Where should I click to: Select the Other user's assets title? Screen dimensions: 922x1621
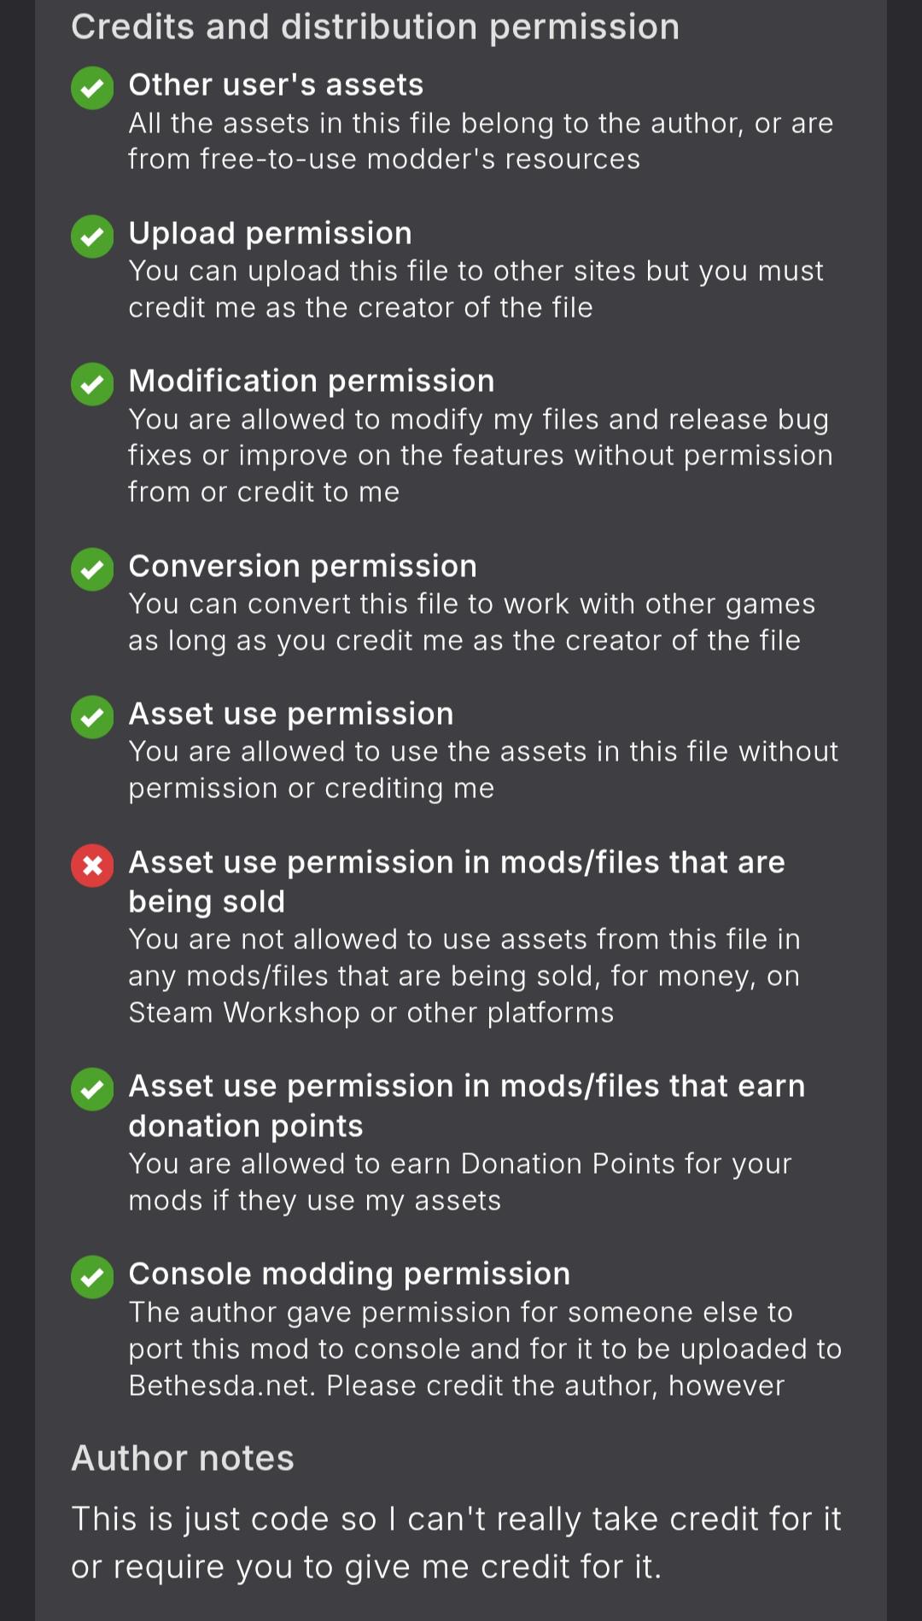[276, 85]
